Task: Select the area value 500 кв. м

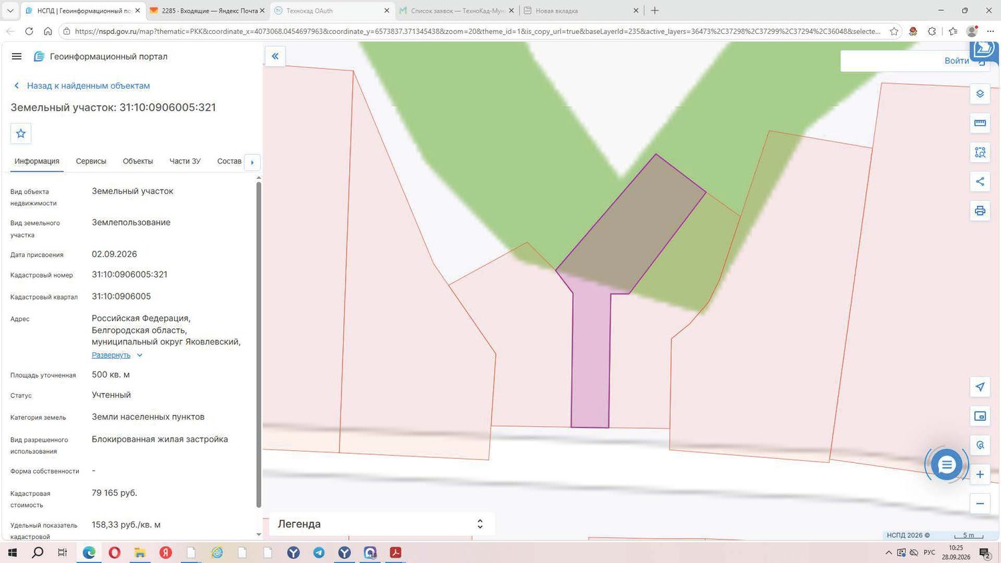Action: coord(111,375)
